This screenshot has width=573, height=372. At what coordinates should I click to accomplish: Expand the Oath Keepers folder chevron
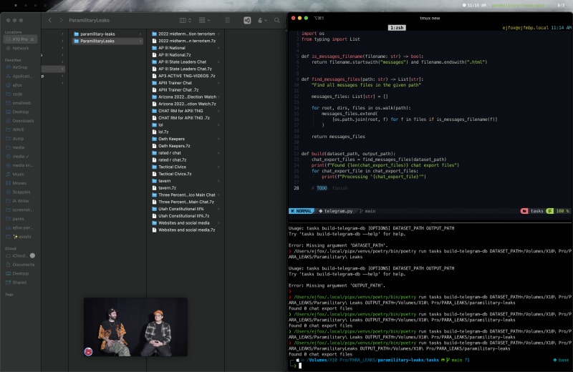pyautogui.click(x=218, y=139)
